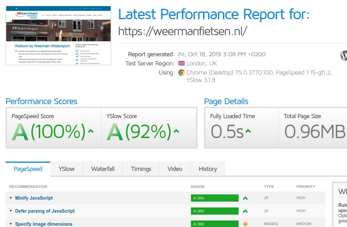This screenshot has width=347, height=227.
Task: Open the History tab
Action: click(x=208, y=169)
